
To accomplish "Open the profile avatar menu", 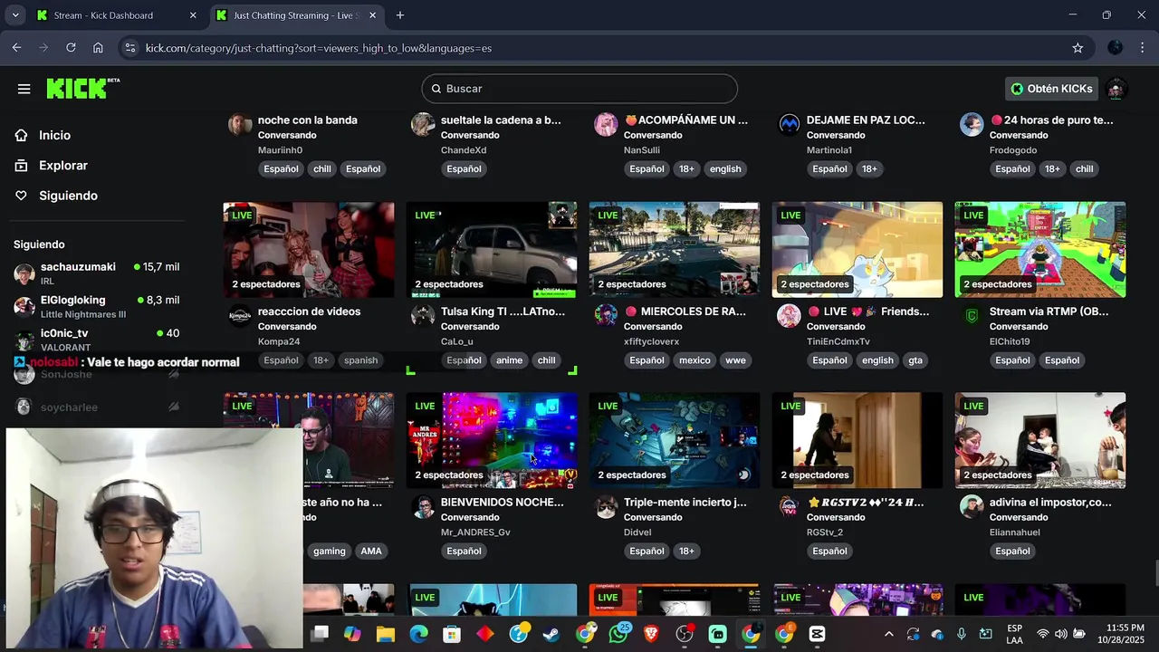I will (x=1116, y=89).
